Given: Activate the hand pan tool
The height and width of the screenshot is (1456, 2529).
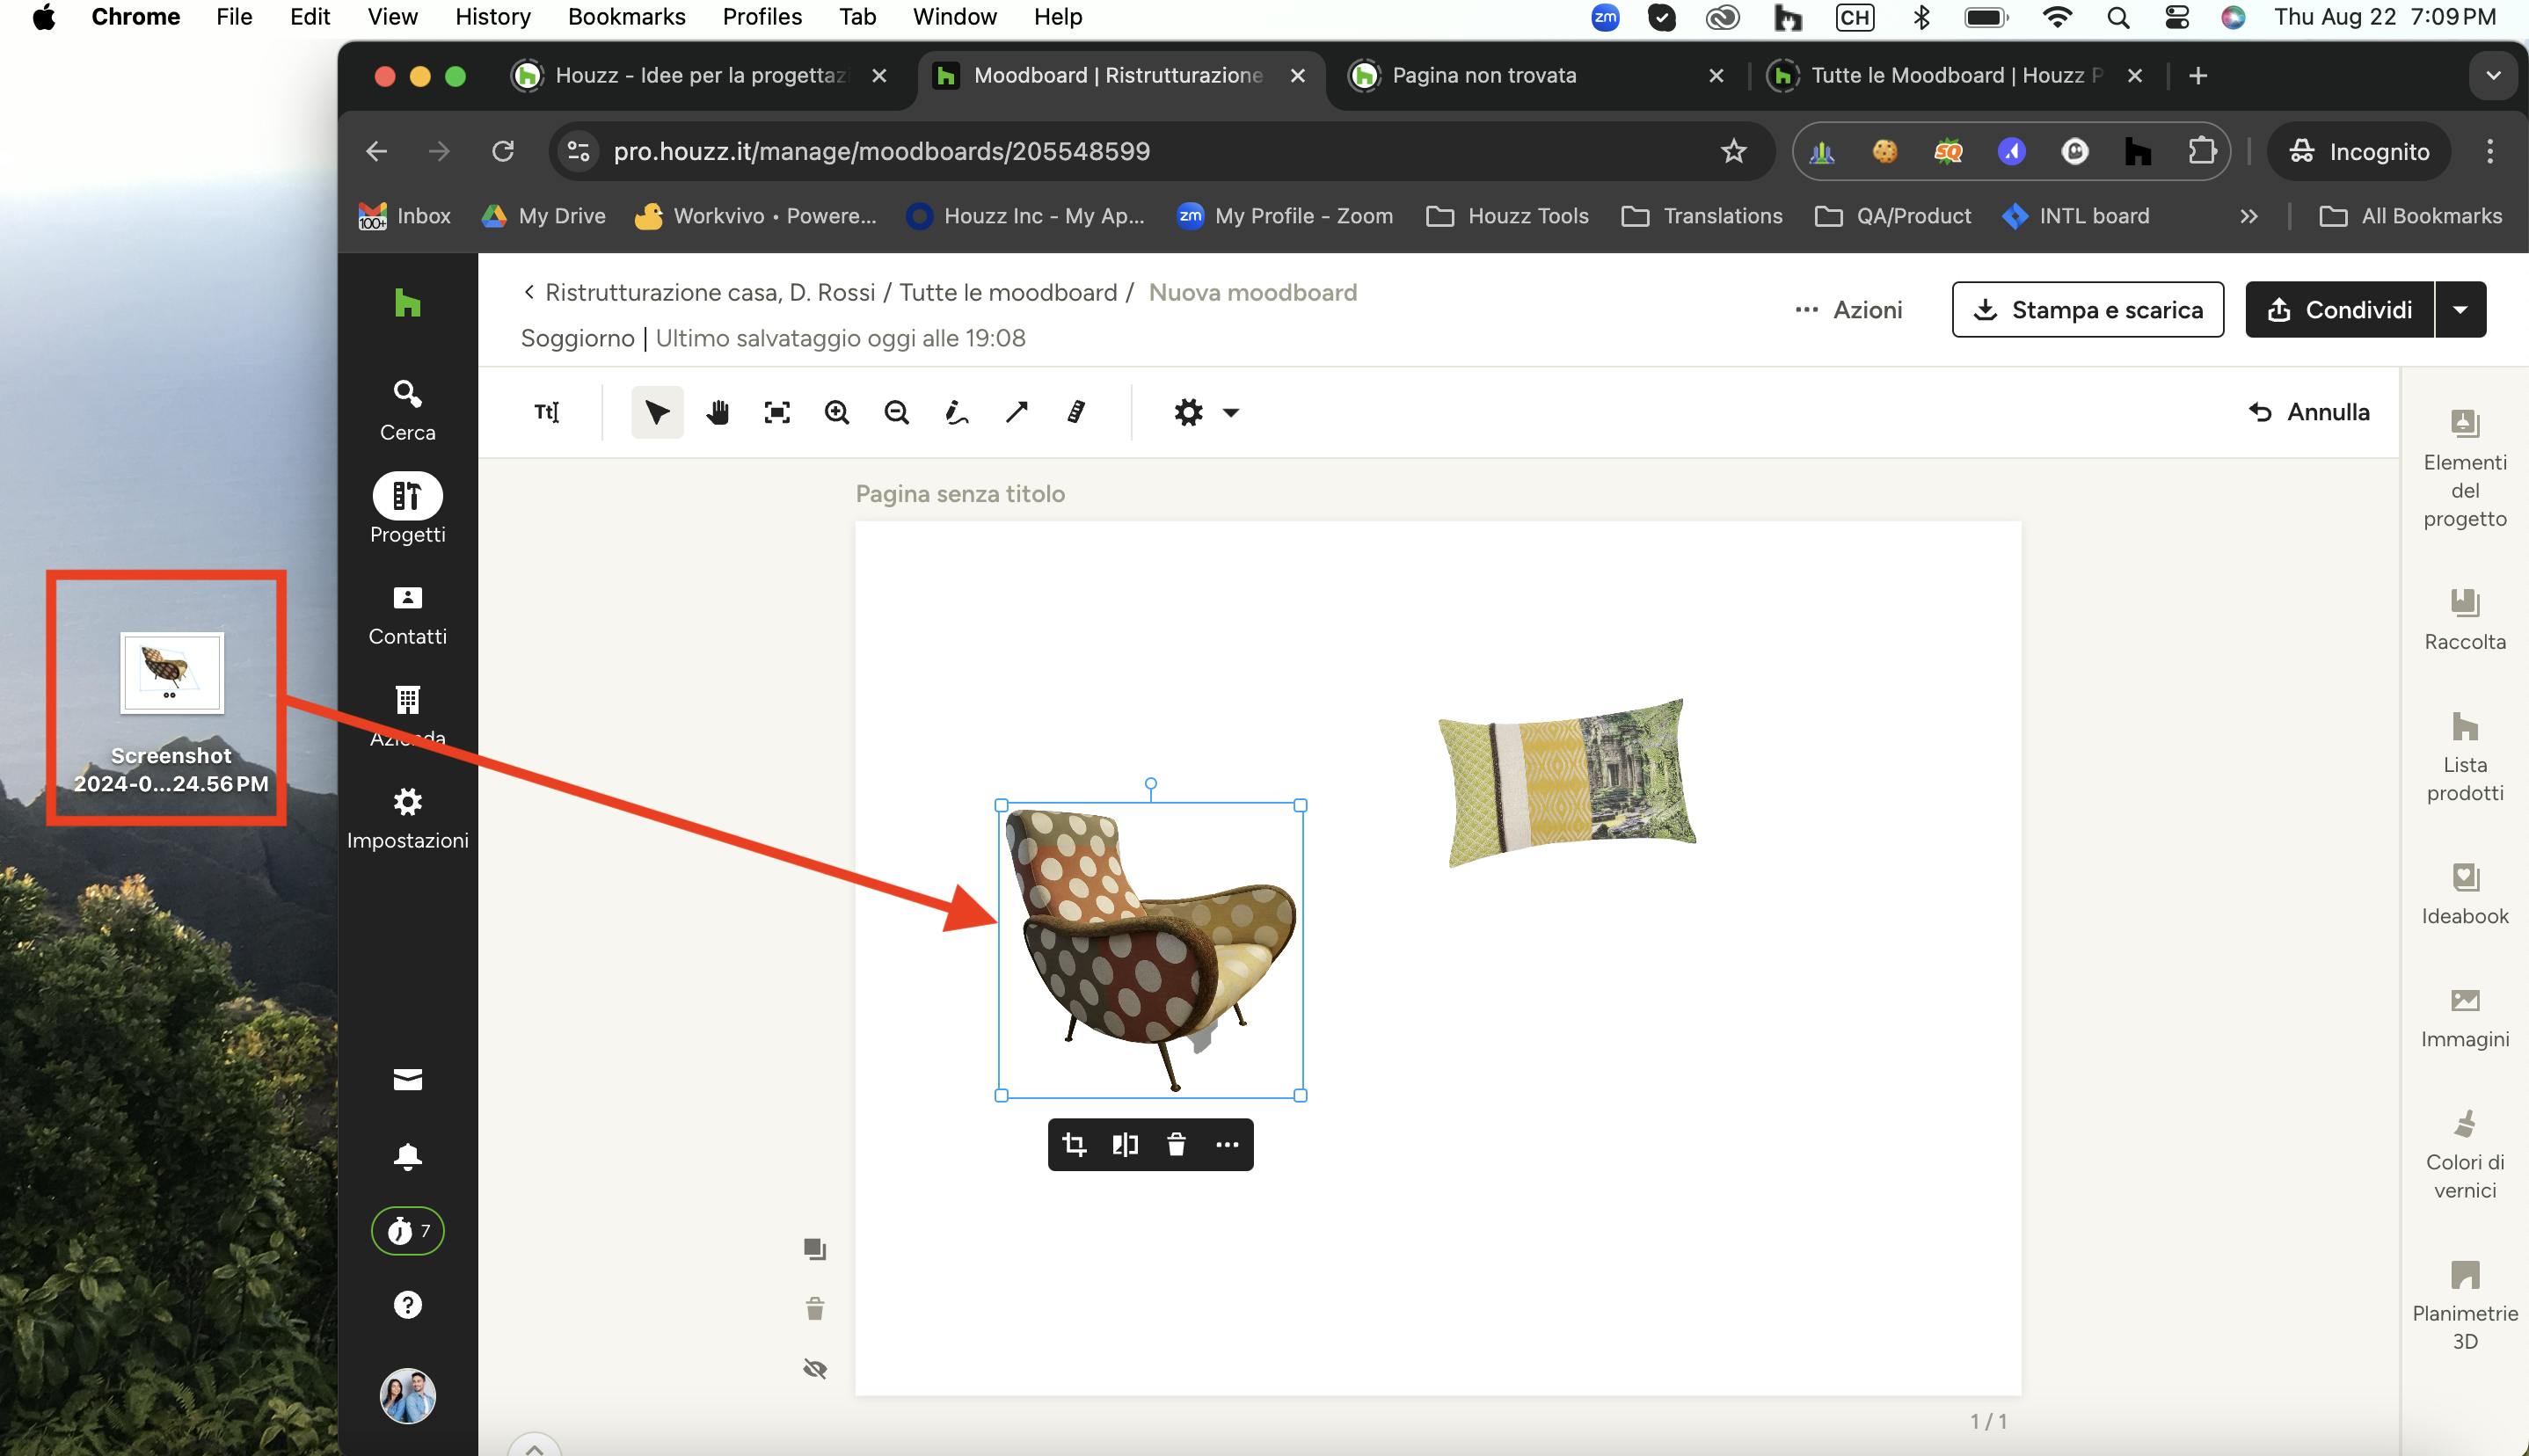Looking at the screenshot, I should click(x=717, y=412).
